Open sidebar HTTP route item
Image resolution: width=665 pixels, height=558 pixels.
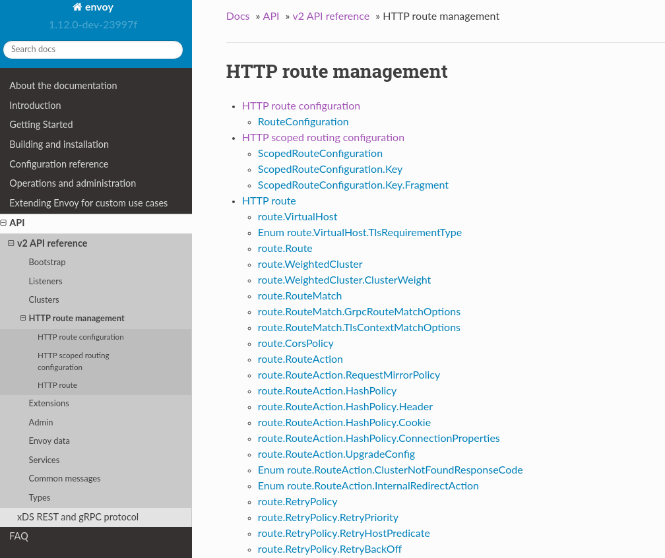[57, 385]
